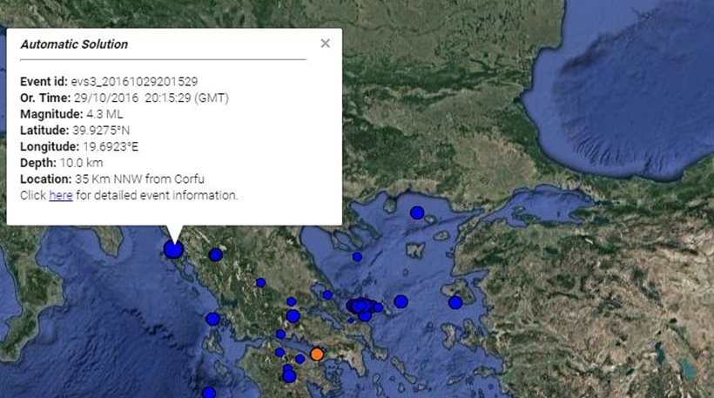Open the 'here' detailed event information link
The width and height of the screenshot is (714, 398).
click(x=60, y=196)
